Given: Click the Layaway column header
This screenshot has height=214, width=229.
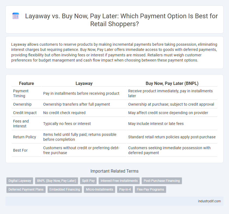Looking at the screenshot, I should pos(84,83).
